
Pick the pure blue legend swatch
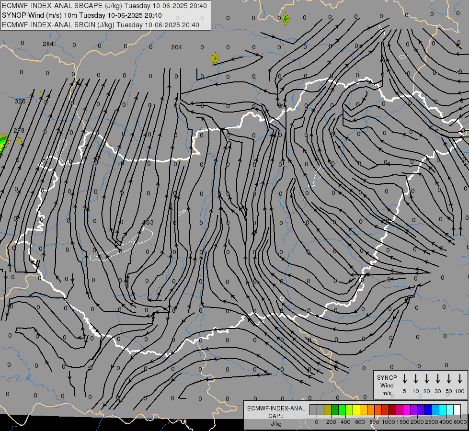pyautogui.click(x=428, y=409)
